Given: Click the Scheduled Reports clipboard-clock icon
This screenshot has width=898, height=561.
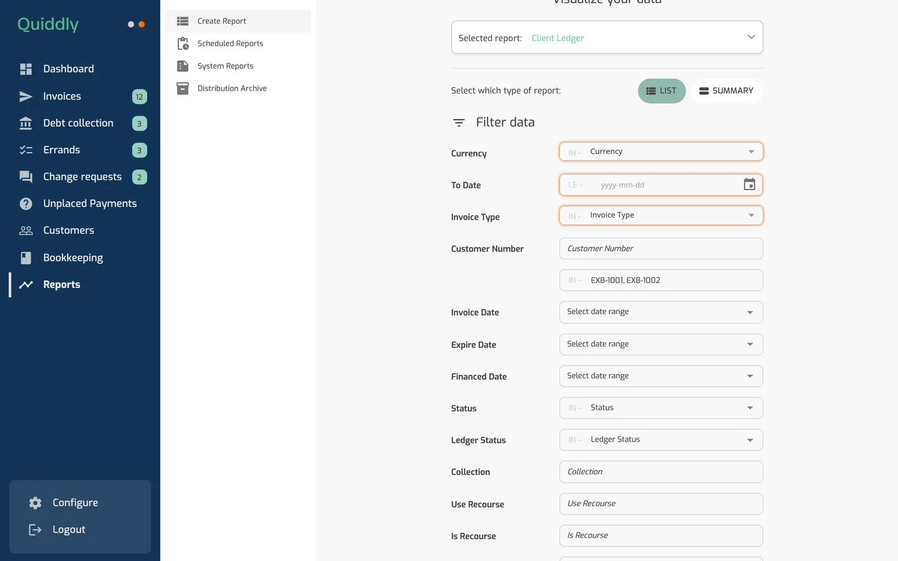Looking at the screenshot, I should click(x=183, y=44).
